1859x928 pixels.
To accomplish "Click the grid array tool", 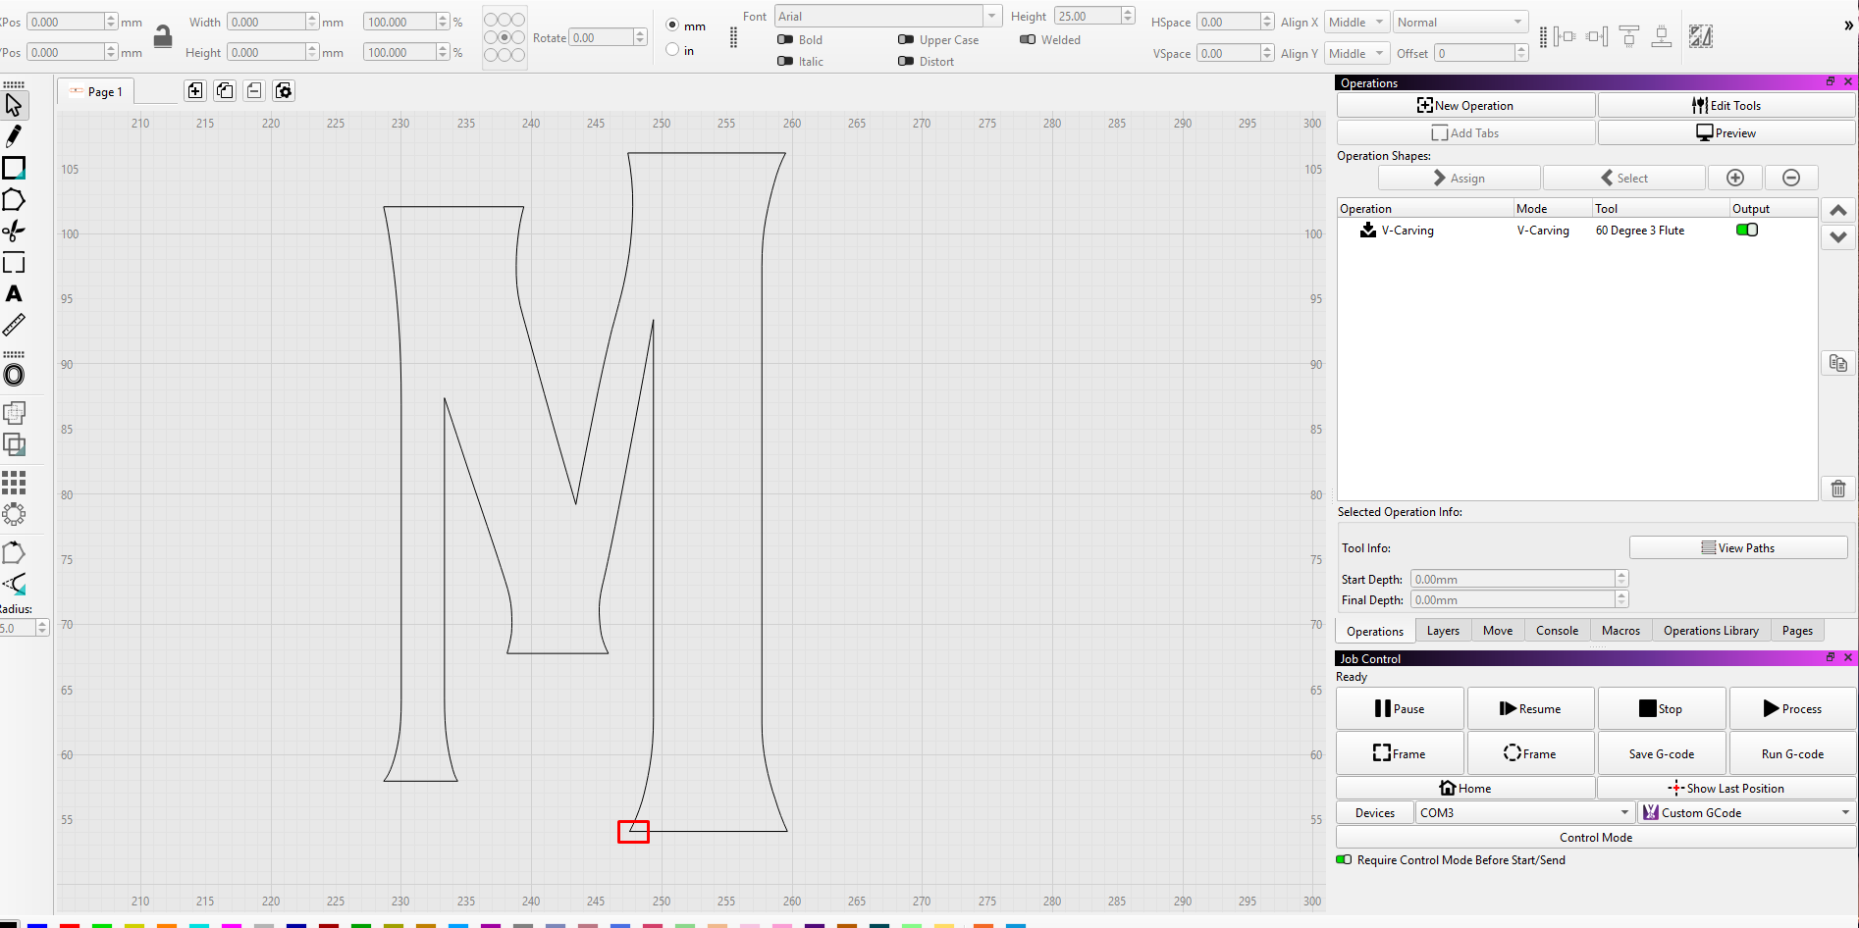I will click(x=14, y=482).
